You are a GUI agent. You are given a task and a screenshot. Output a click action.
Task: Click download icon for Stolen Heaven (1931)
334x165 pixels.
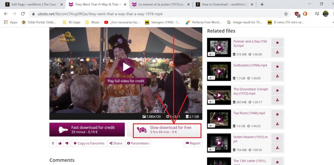277,147
